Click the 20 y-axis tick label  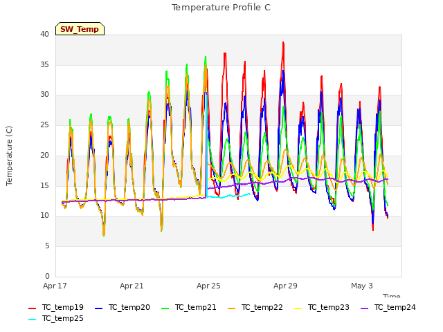coord(44,155)
